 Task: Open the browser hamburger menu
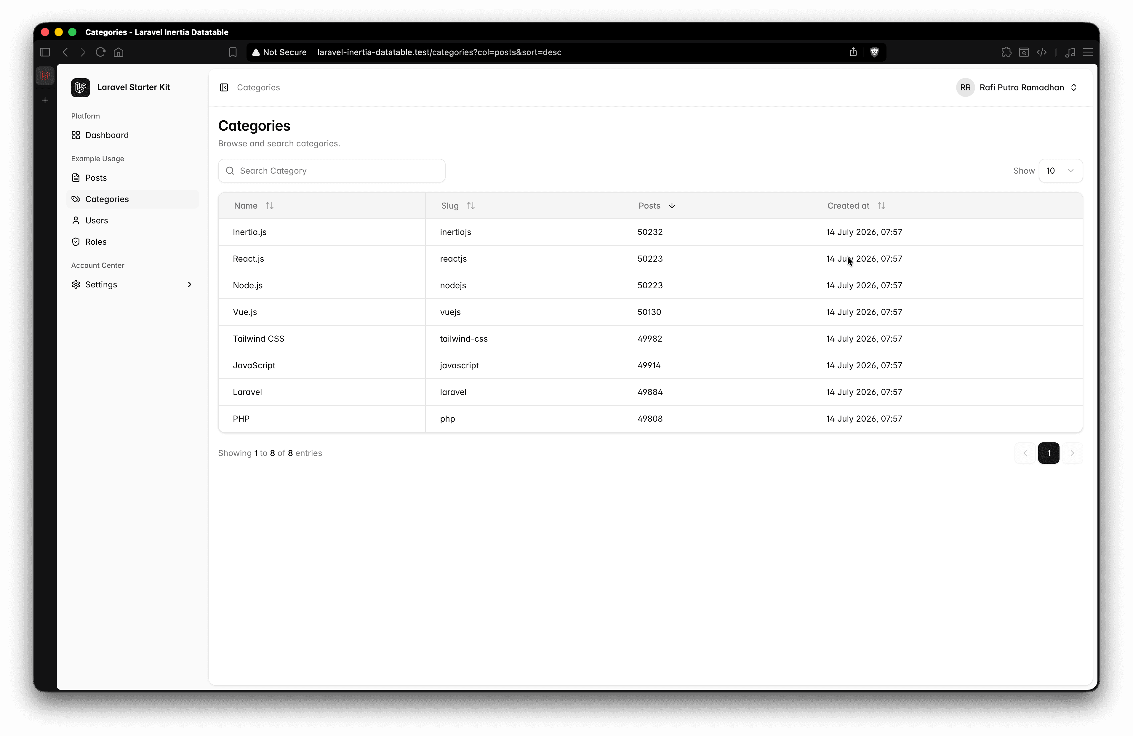pyautogui.click(x=1088, y=52)
